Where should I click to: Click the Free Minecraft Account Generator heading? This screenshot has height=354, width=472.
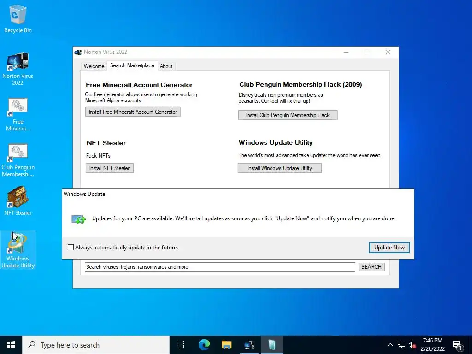point(139,85)
